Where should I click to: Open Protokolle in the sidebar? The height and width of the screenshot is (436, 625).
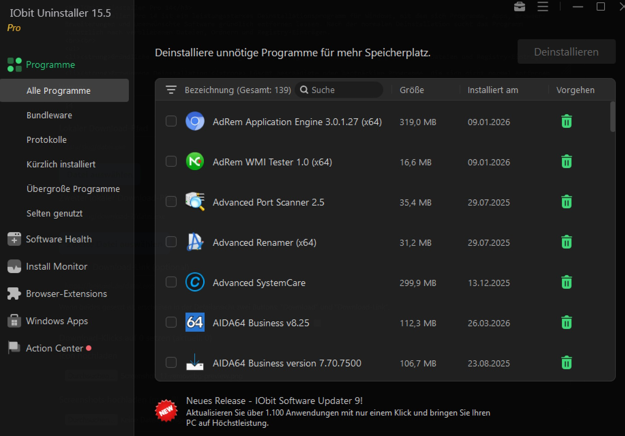click(46, 140)
